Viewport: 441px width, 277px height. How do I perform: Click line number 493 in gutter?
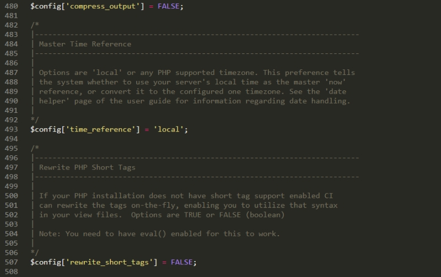click(x=11, y=129)
